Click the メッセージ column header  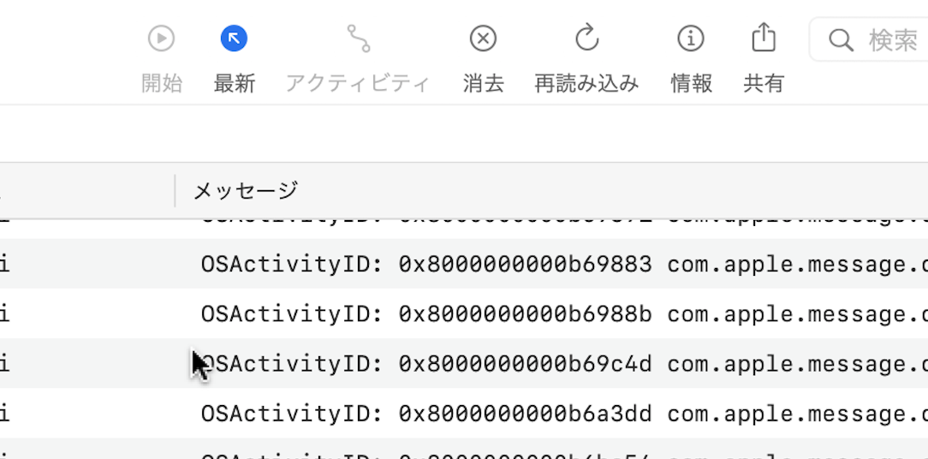coord(246,190)
